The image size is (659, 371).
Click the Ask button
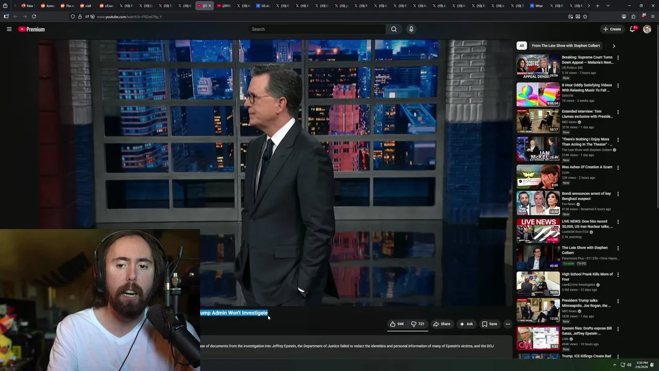coord(466,324)
